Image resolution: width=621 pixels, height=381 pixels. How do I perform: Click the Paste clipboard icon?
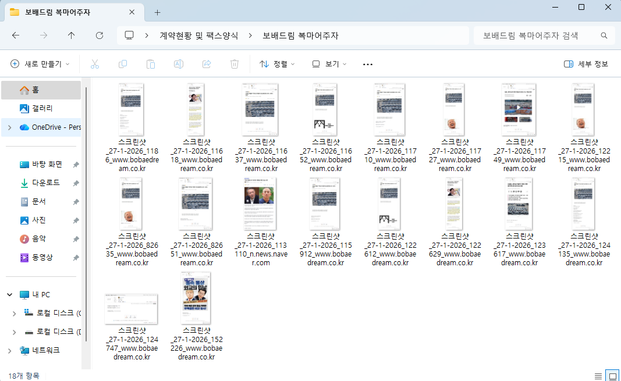(151, 64)
